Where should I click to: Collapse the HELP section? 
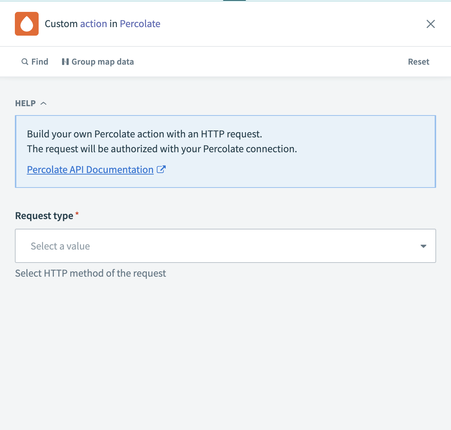[x=43, y=103]
